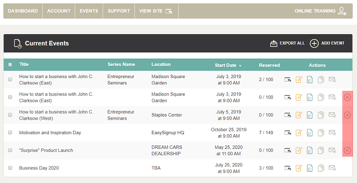
Task: Sort the table by the Title column header
Action: point(24,64)
